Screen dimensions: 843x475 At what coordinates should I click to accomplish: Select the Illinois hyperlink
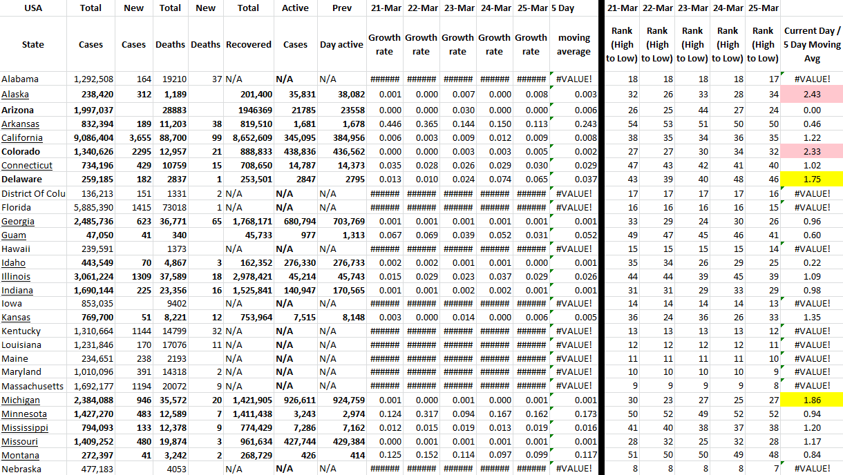pyautogui.click(x=16, y=276)
